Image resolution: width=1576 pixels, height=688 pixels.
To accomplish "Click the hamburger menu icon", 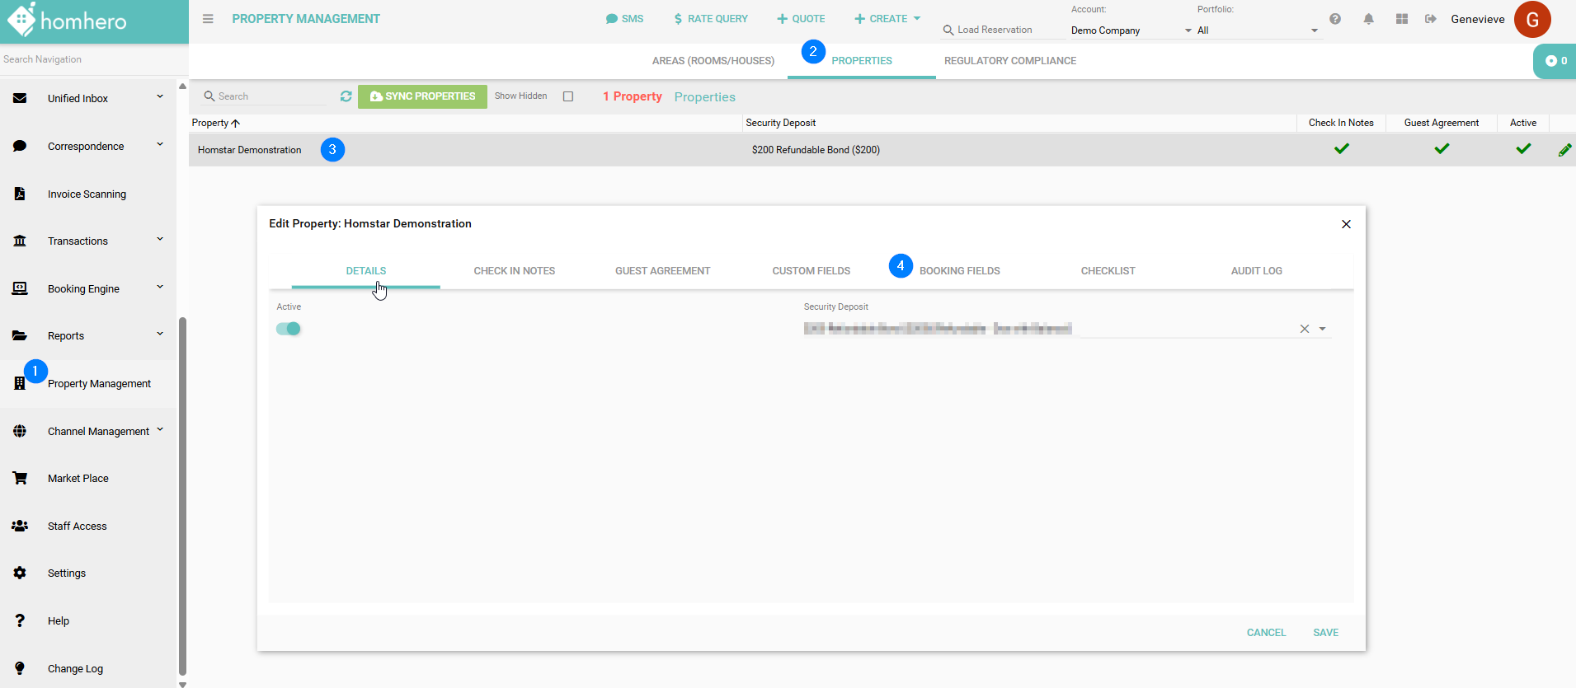I will (x=208, y=19).
